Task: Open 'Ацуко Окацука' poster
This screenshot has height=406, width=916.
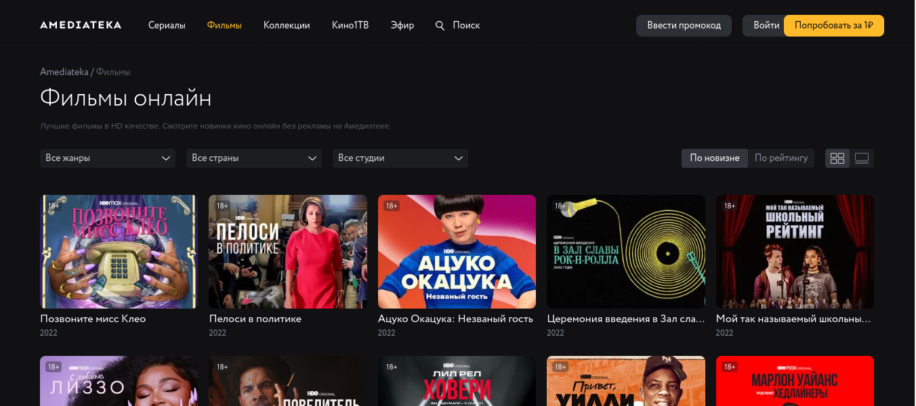Action: coord(457,252)
